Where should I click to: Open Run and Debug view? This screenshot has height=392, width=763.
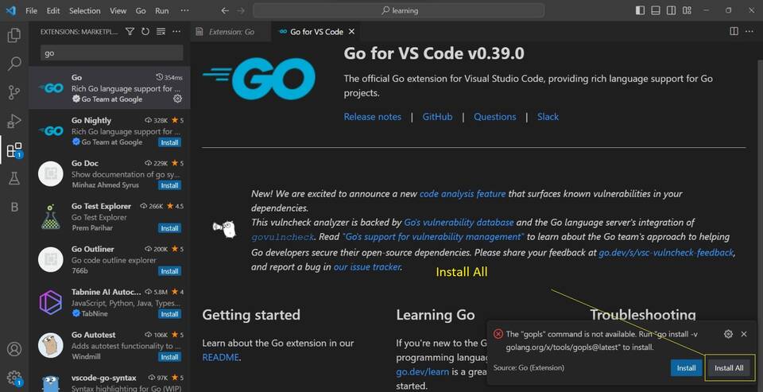tap(14, 121)
